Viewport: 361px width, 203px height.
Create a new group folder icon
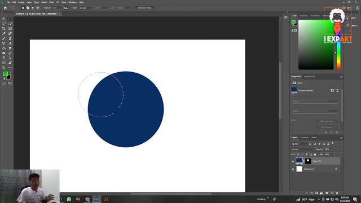pos(327,193)
